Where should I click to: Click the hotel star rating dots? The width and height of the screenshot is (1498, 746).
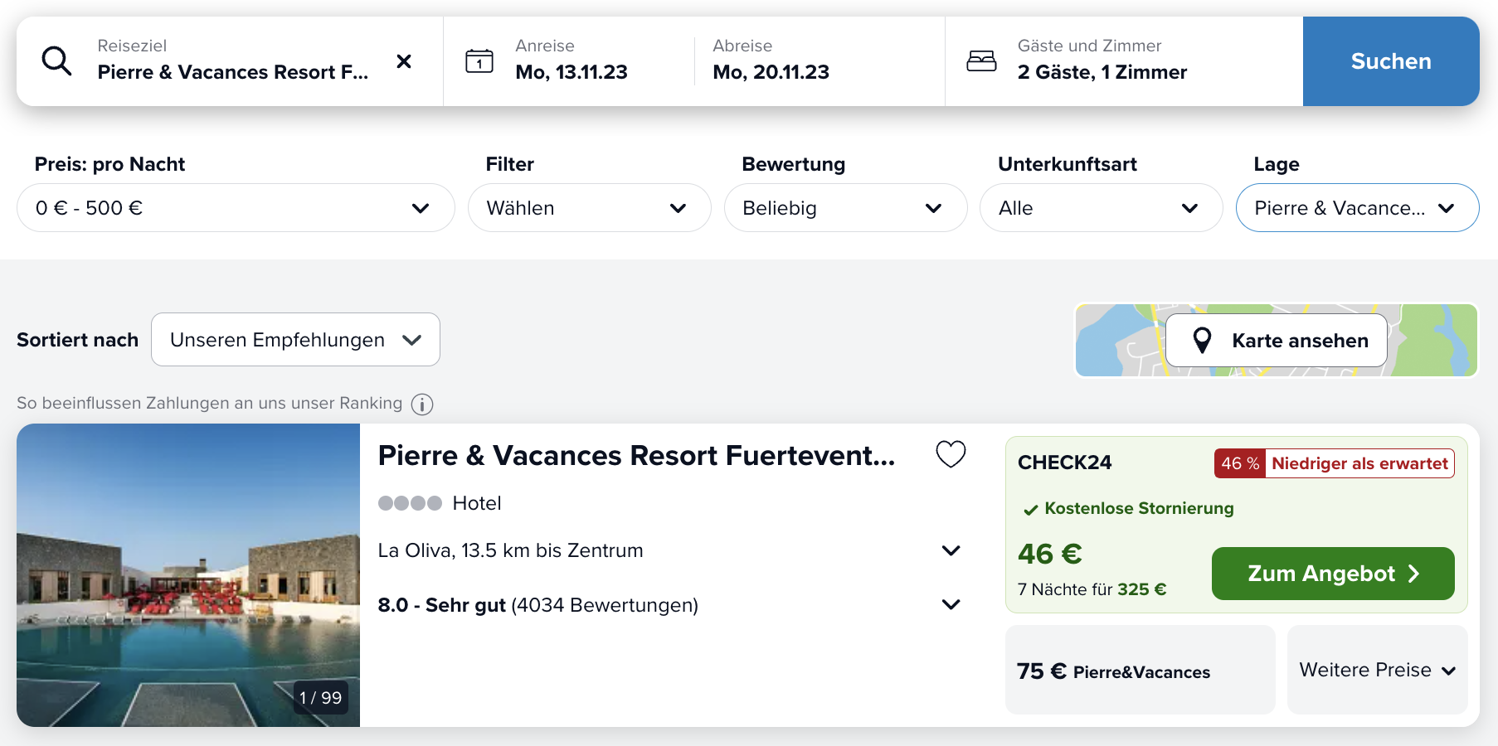410,503
